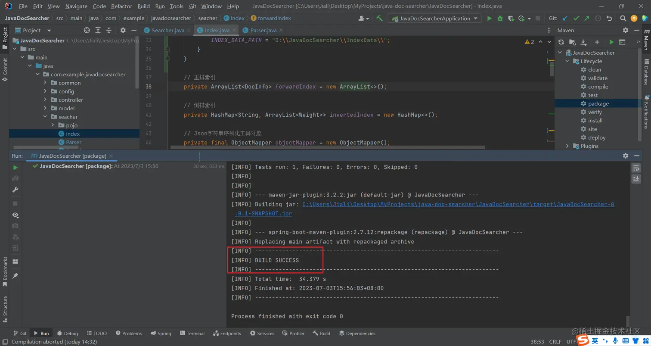Open the JavaDocSearcher SNAPSHOT jar path link
The height and width of the screenshot is (346, 651).
(458, 204)
